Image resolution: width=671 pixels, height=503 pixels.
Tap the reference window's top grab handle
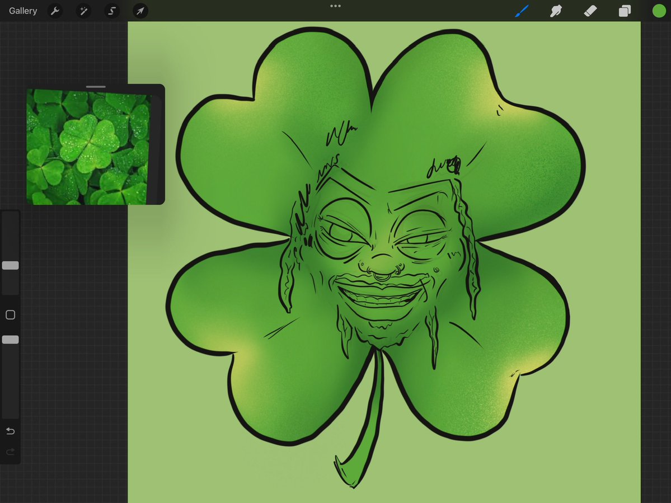pyautogui.click(x=96, y=87)
